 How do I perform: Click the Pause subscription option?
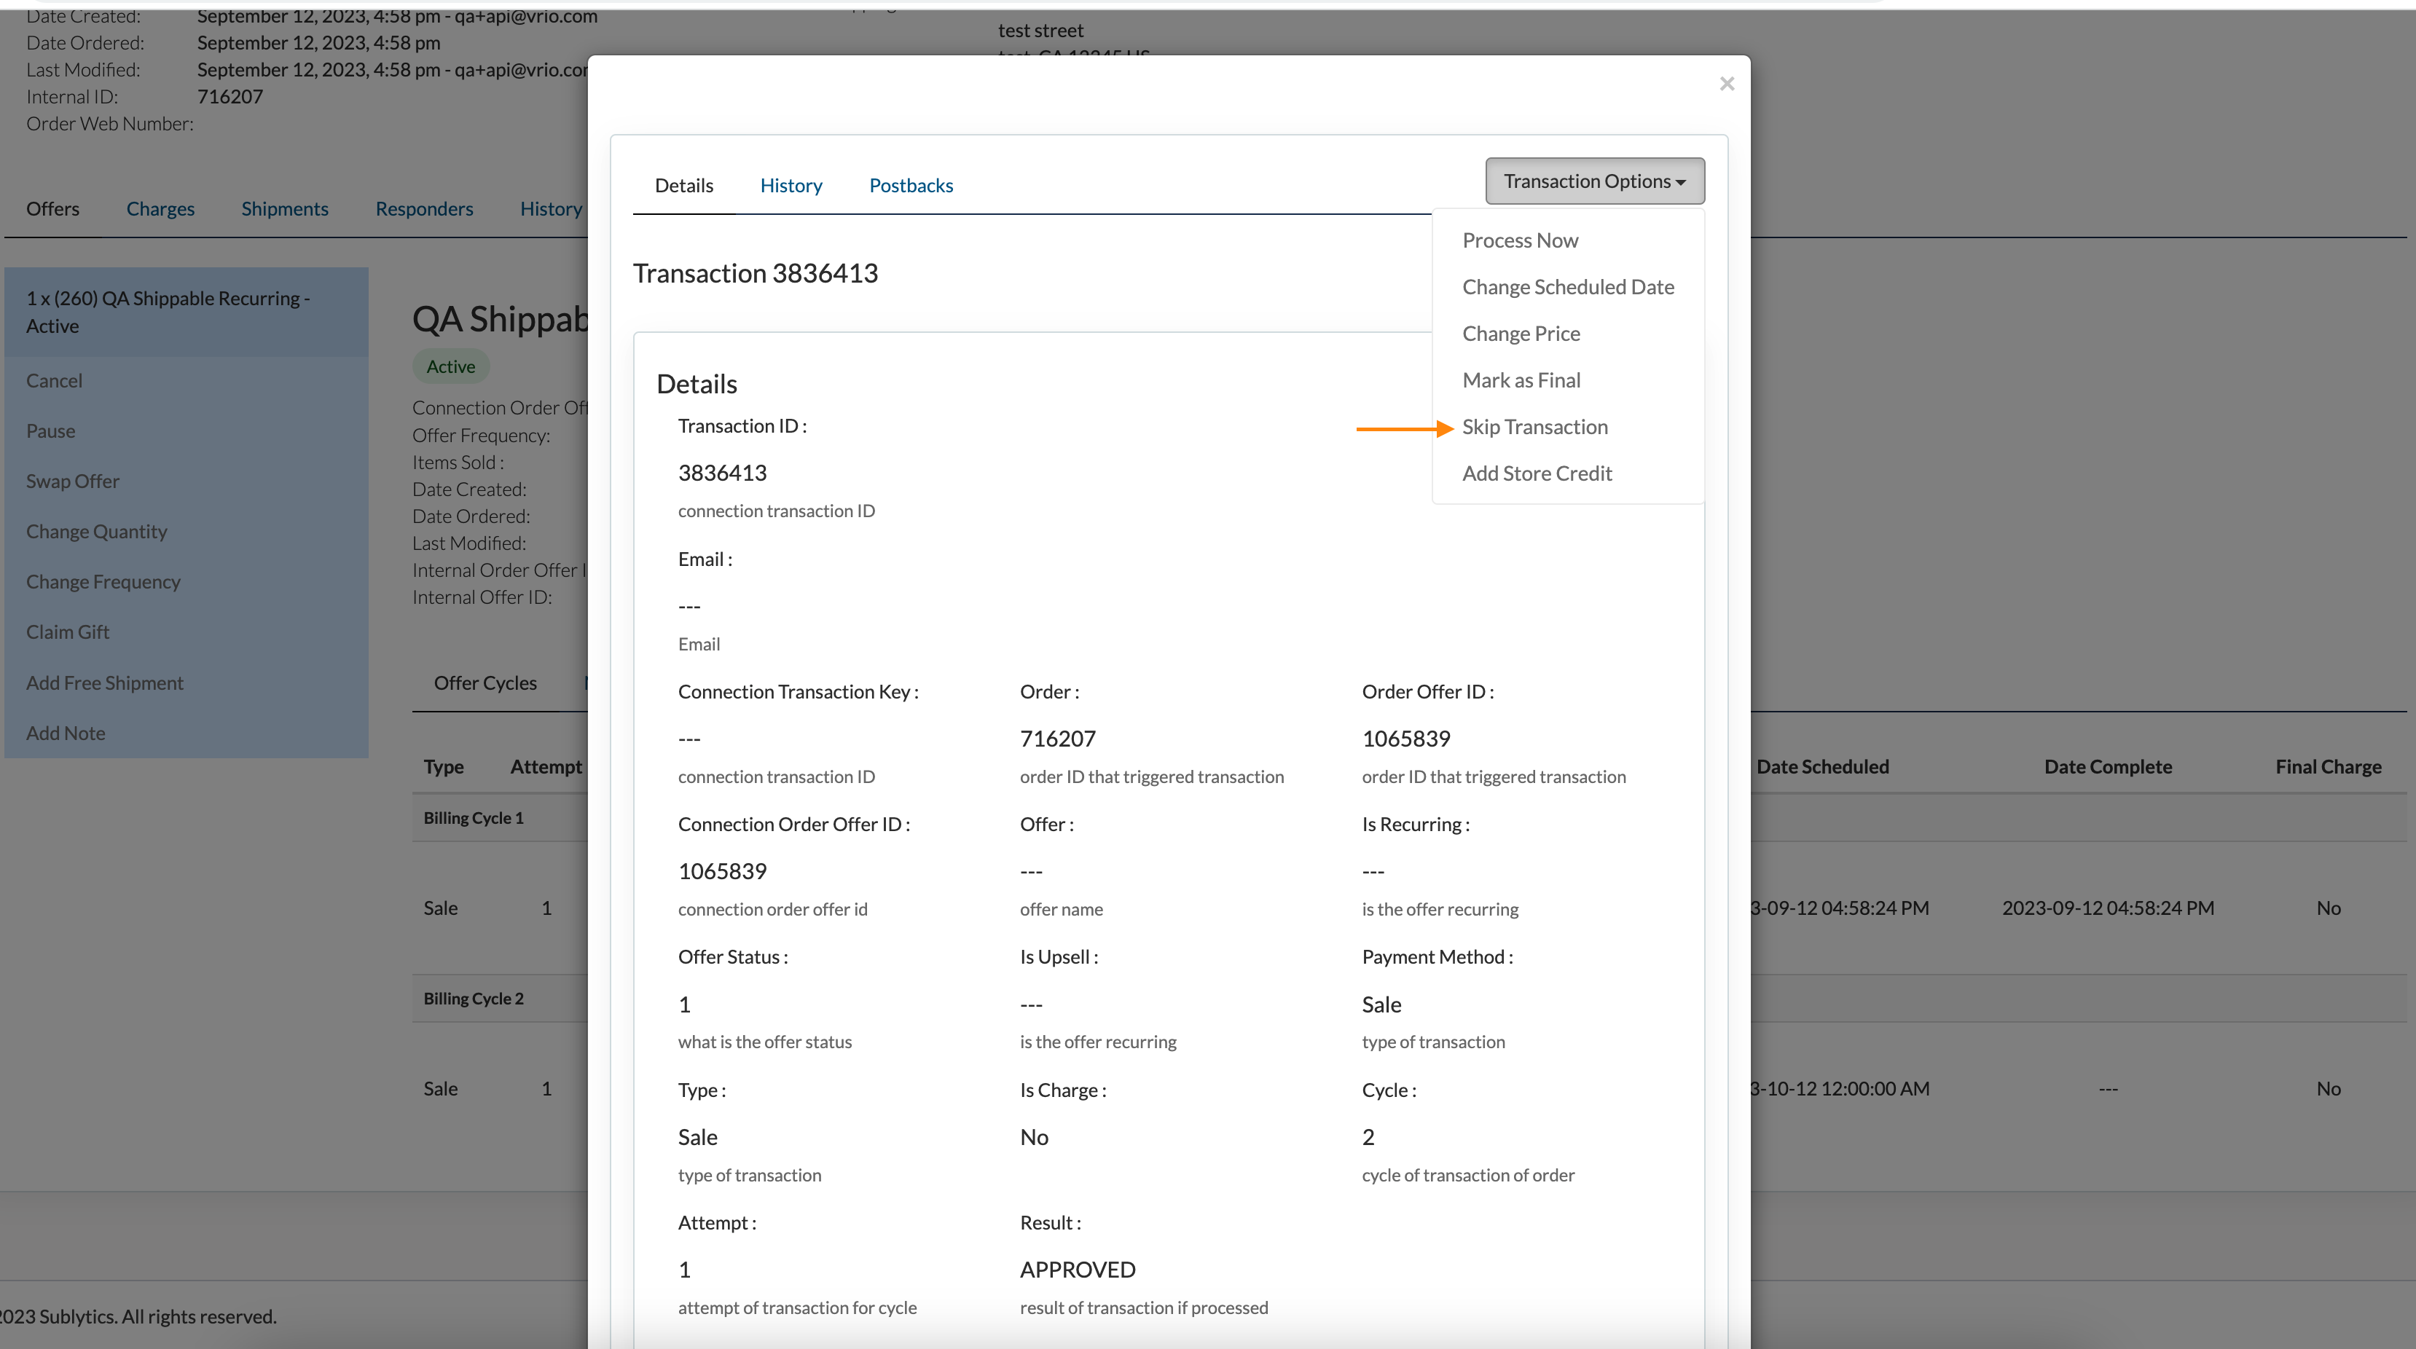click(x=50, y=430)
